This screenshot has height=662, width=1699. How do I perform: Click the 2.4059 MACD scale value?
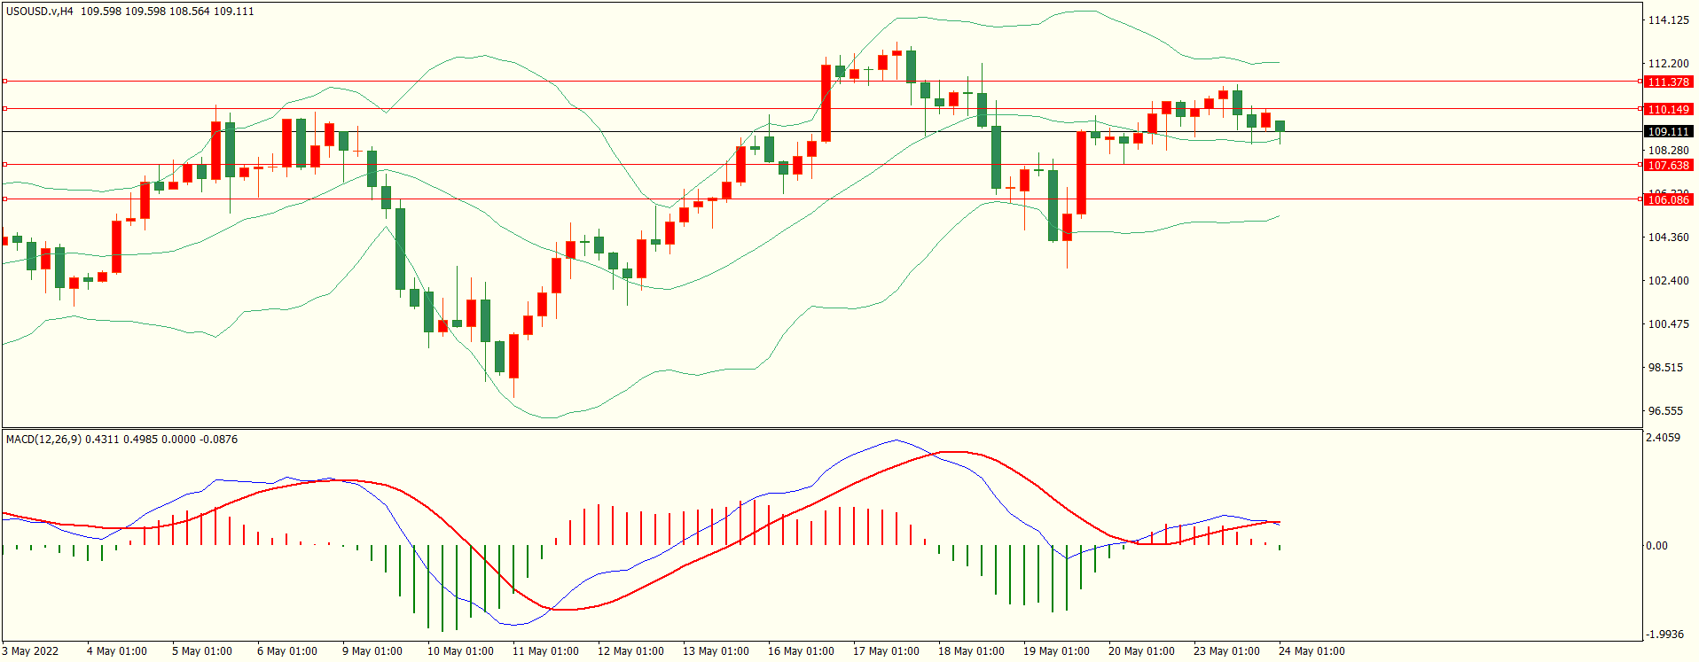tap(1663, 438)
